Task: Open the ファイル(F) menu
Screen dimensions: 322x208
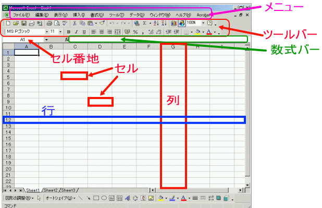Action: (x=21, y=15)
